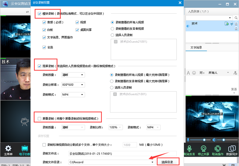This screenshot has width=239, height=166.
Task: Click 技术 webcam video thumbnail
Action: [16, 79]
